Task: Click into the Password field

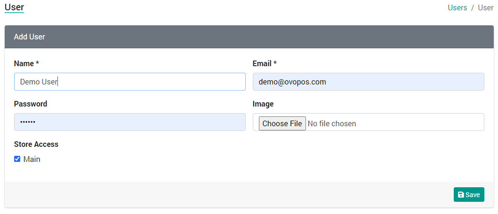Action: [x=130, y=122]
